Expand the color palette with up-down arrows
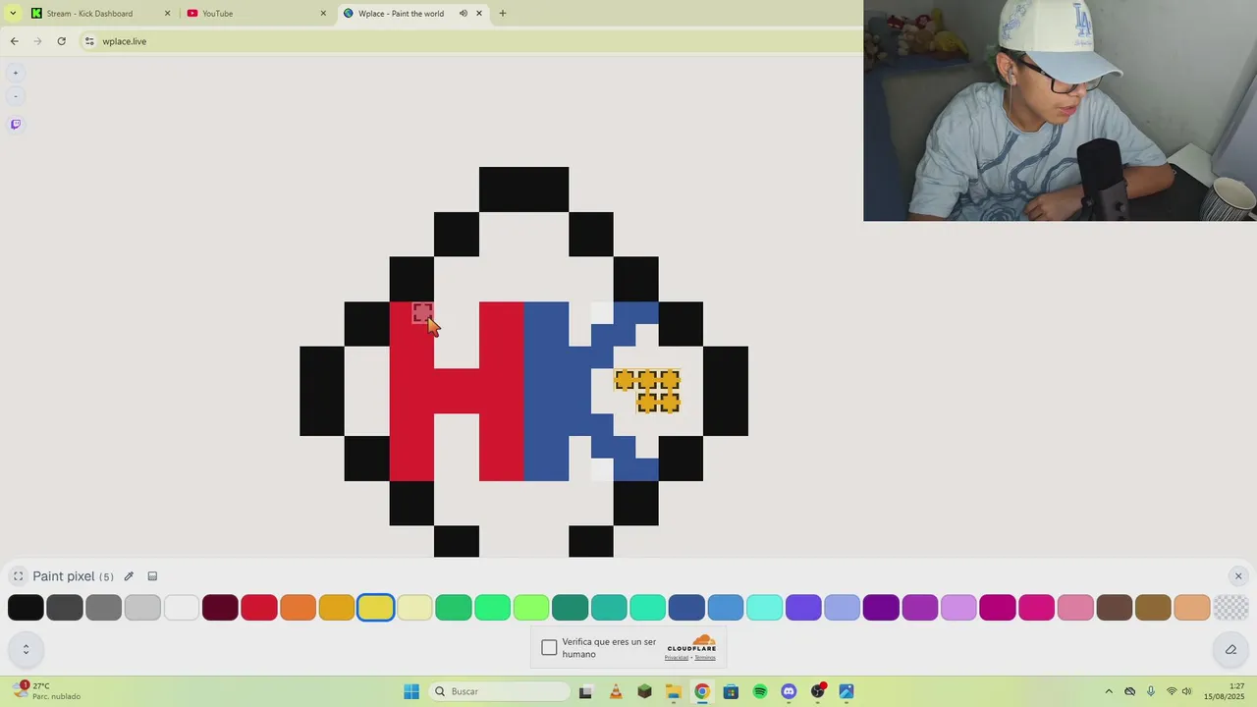 pyautogui.click(x=26, y=649)
